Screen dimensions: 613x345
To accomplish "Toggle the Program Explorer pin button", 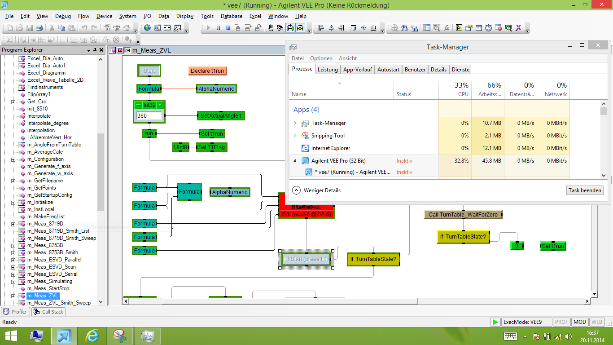I will (x=95, y=50).
